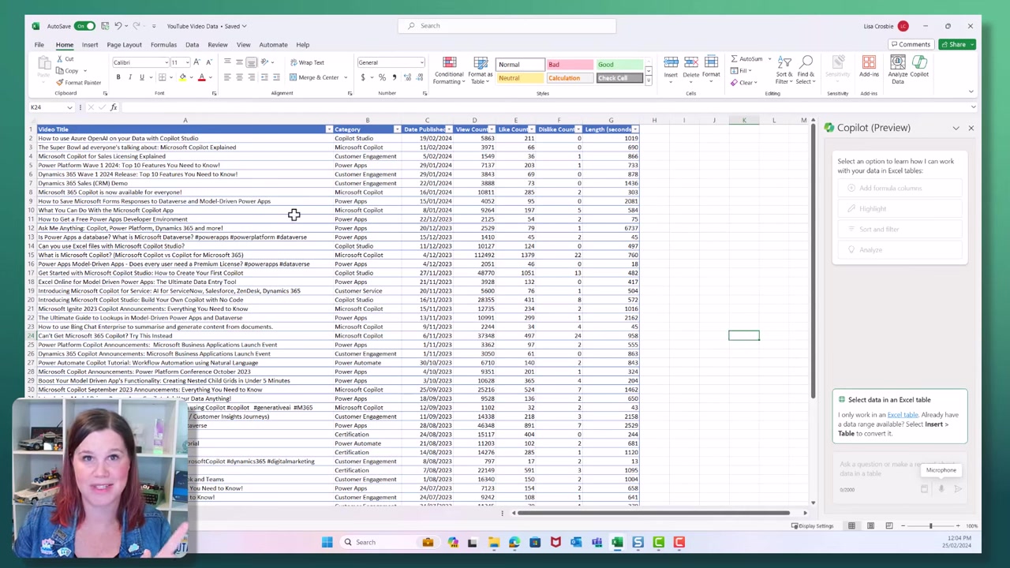Open the Category column filter dropdown
Screen dimensions: 1010x568
397,129
